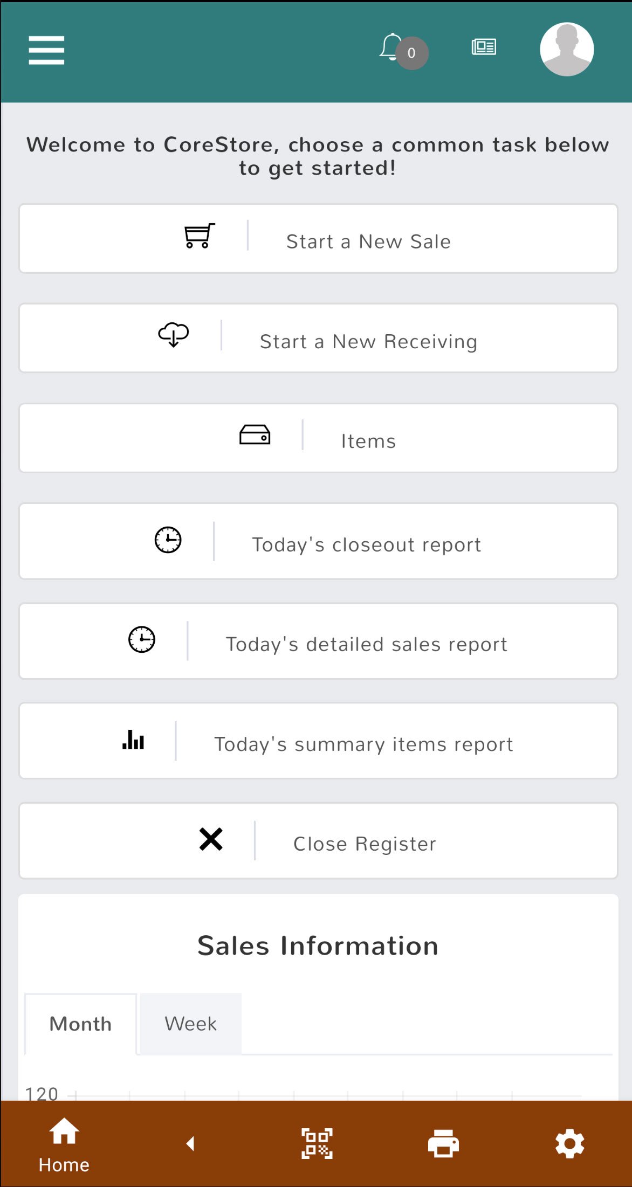632x1187 pixels.
Task: Open the user profile avatar
Action: [x=567, y=49]
